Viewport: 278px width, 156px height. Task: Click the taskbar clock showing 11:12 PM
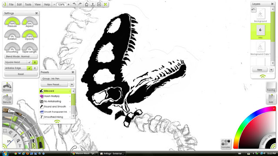[271, 153]
